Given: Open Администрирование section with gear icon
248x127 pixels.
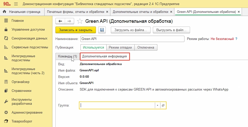Looking at the screenshot, I should (6, 112).
